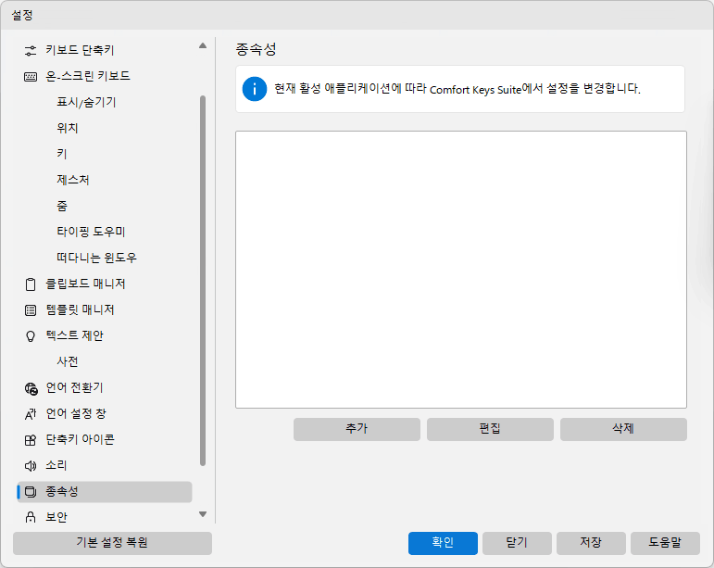The width and height of the screenshot is (714, 568).
Task: Confirm with the 확인 button
Action: (x=443, y=543)
